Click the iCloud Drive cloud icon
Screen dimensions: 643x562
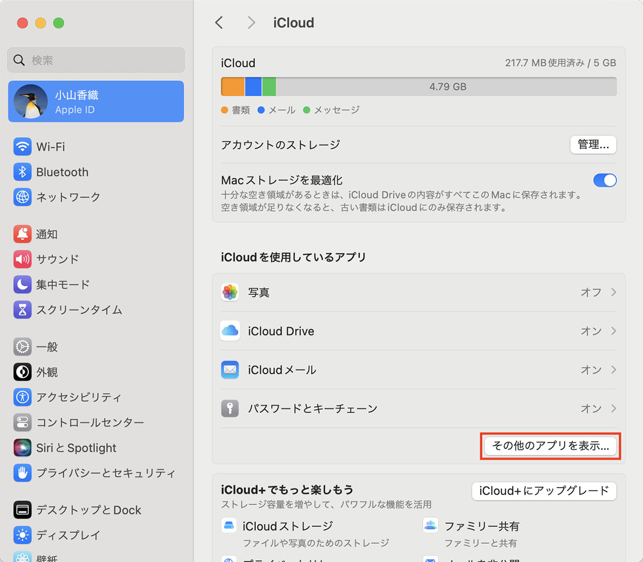(x=230, y=331)
